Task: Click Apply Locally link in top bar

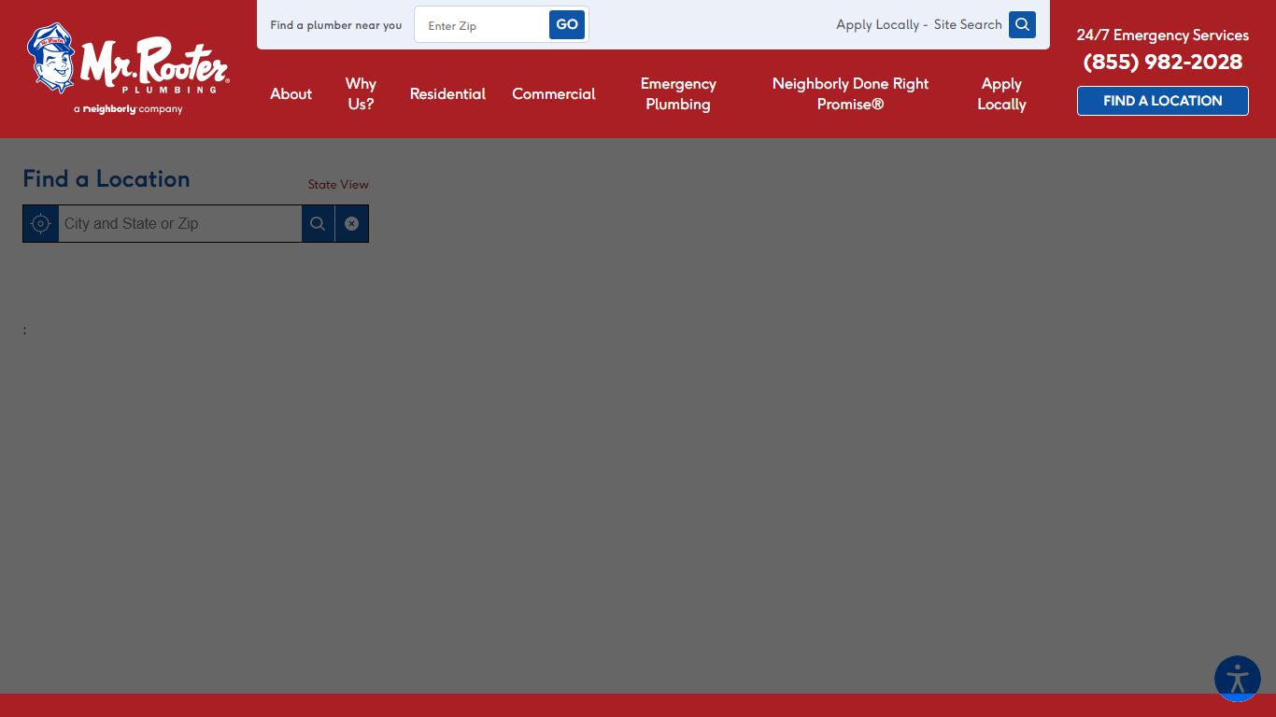Action: click(877, 25)
